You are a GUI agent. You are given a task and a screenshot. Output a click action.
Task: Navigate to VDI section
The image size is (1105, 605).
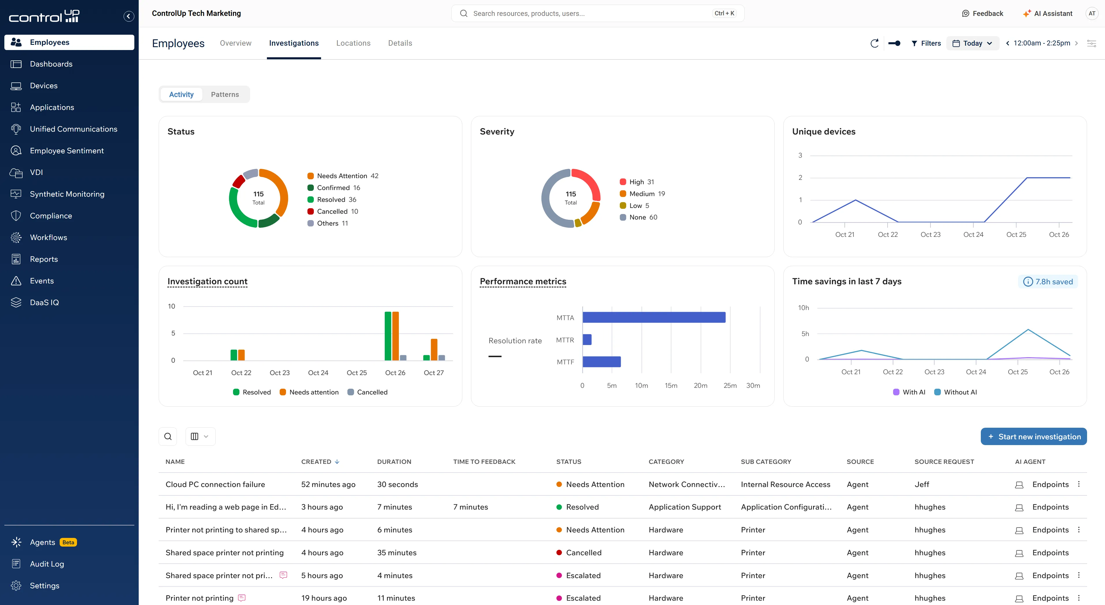69,172
